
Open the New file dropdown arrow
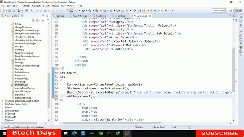[6, 11]
